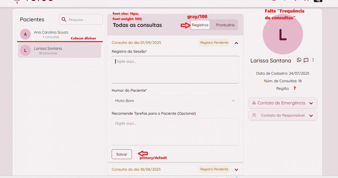Switch to the Prontuário tab
This screenshot has width=338, height=178.
tap(225, 25)
